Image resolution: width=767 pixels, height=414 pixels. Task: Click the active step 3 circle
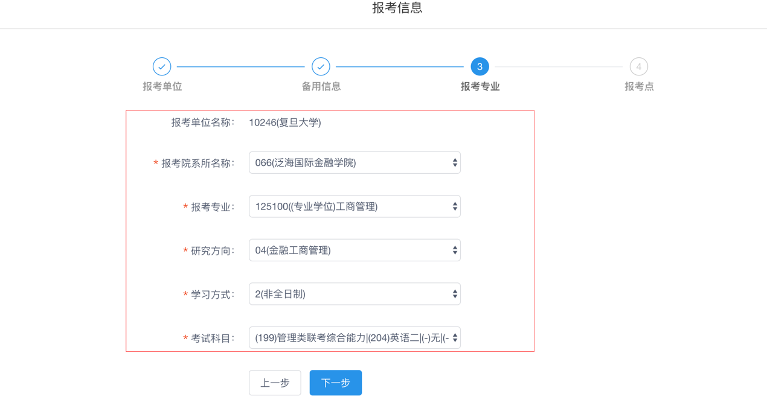[480, 66]
